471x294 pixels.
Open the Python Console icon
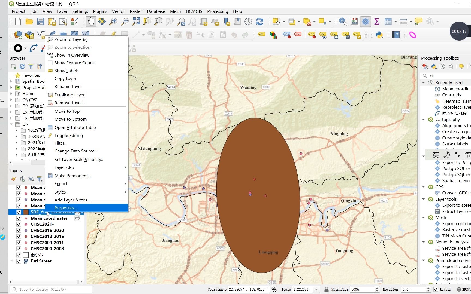(379, 35)
